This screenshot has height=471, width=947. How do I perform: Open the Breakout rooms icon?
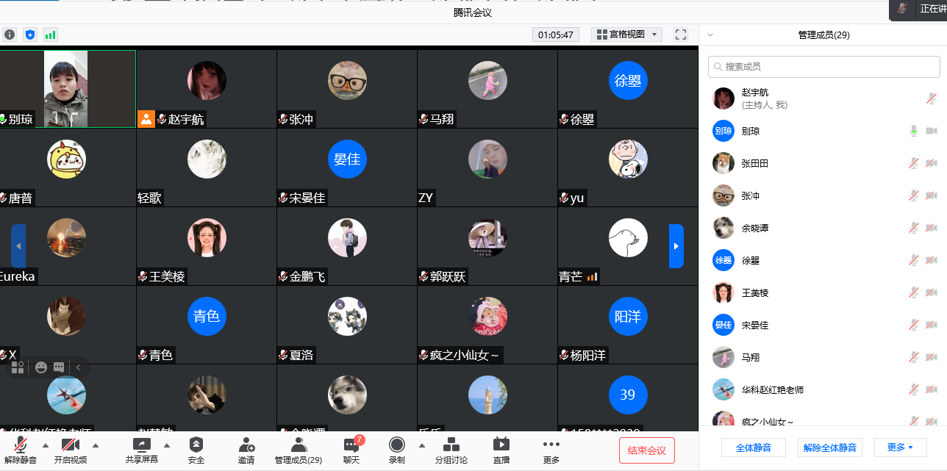[x=451, y=445]
